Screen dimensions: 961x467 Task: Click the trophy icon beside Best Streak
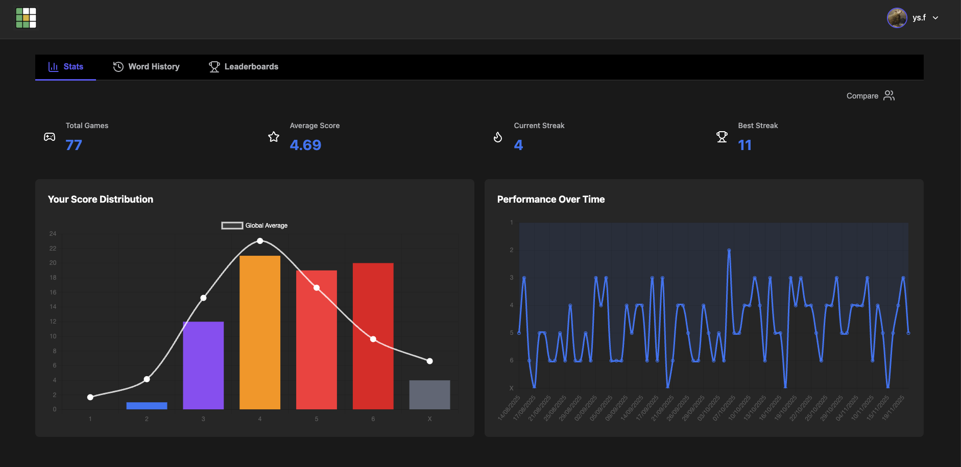click(722, 137)
